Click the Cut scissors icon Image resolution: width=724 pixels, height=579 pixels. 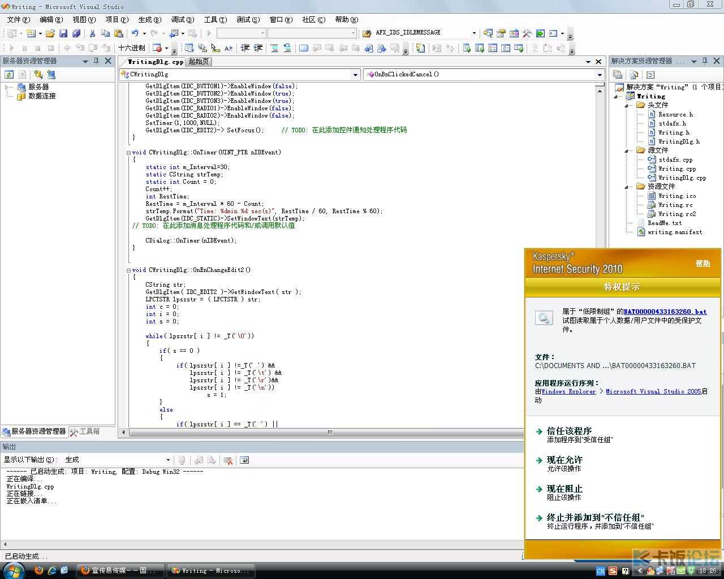[92, 33]
